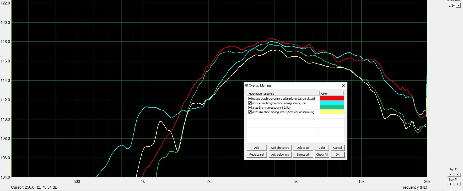This screenshot has height=191, width=463.
Task: Click the green overlay color swatch
Action: 332,107
